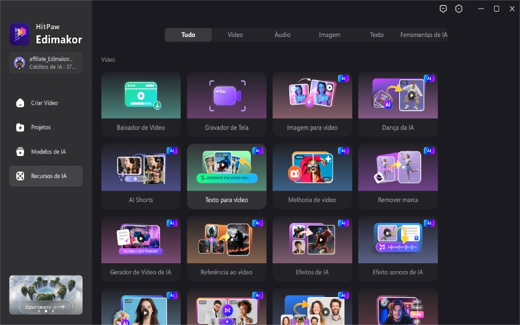Image resolution: width=520 pixels, height=325 pixels.
Task: Click the Experimente promo banner
Action: pyautogui.click(x=45, y=294)
